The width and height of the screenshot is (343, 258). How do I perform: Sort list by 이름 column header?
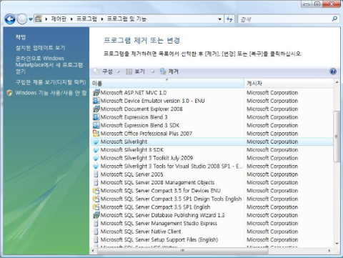[167, 84]
